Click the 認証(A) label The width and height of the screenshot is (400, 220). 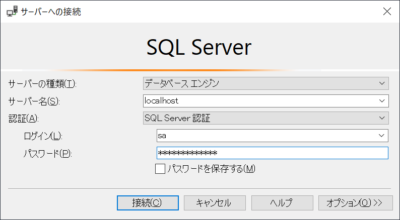(24, 118)
